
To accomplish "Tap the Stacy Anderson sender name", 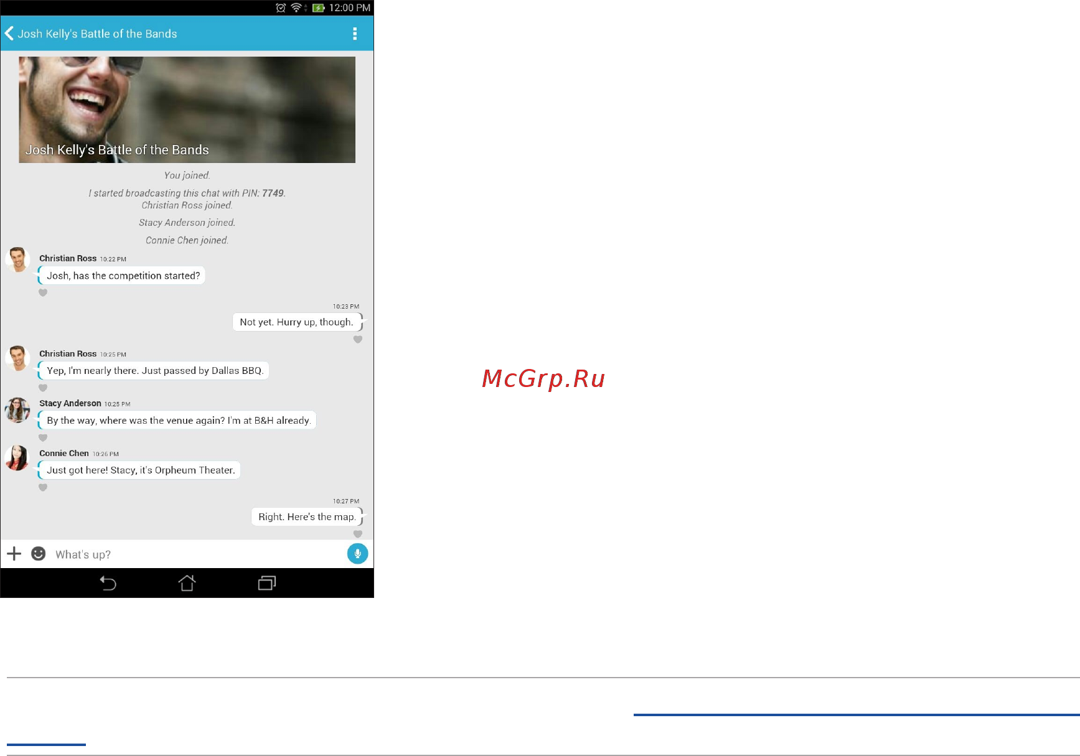I will pyautogui.click(x=70, y=403).
